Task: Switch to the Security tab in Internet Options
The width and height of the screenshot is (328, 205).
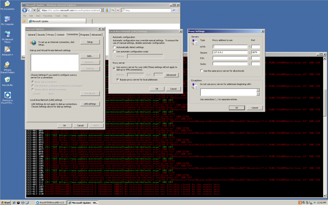Action: pyautogui.click(x=41, y=34)
